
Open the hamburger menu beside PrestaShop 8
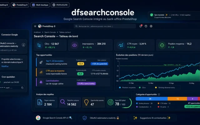pos(35,26)
